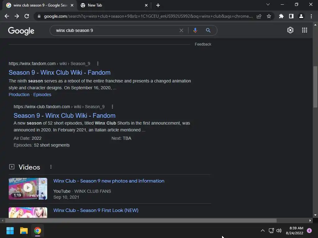The image size is (318, 238).
Task: Switch to winx club season 9 tab
Action: (39, 5)
